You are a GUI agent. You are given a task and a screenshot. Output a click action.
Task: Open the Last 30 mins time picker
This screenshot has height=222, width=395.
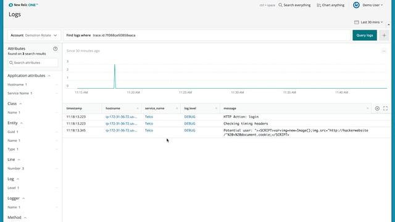point(372,22)
